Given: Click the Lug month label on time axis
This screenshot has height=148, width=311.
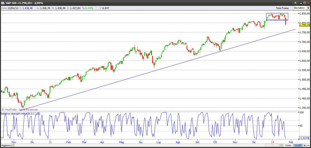Looking at the screenshot, I should pos(159,142).
